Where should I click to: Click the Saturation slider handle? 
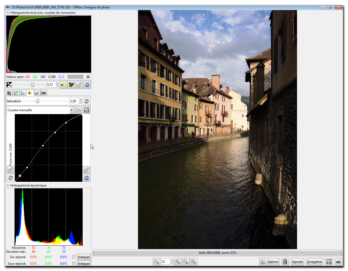point(37,101)
